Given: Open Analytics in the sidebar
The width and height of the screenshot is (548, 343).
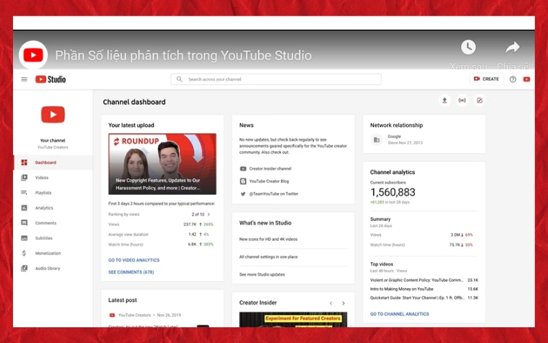Looking at the screenshot, I should [53, 208].
